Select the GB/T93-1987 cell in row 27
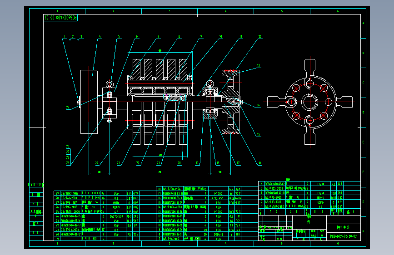 point(70,202)
